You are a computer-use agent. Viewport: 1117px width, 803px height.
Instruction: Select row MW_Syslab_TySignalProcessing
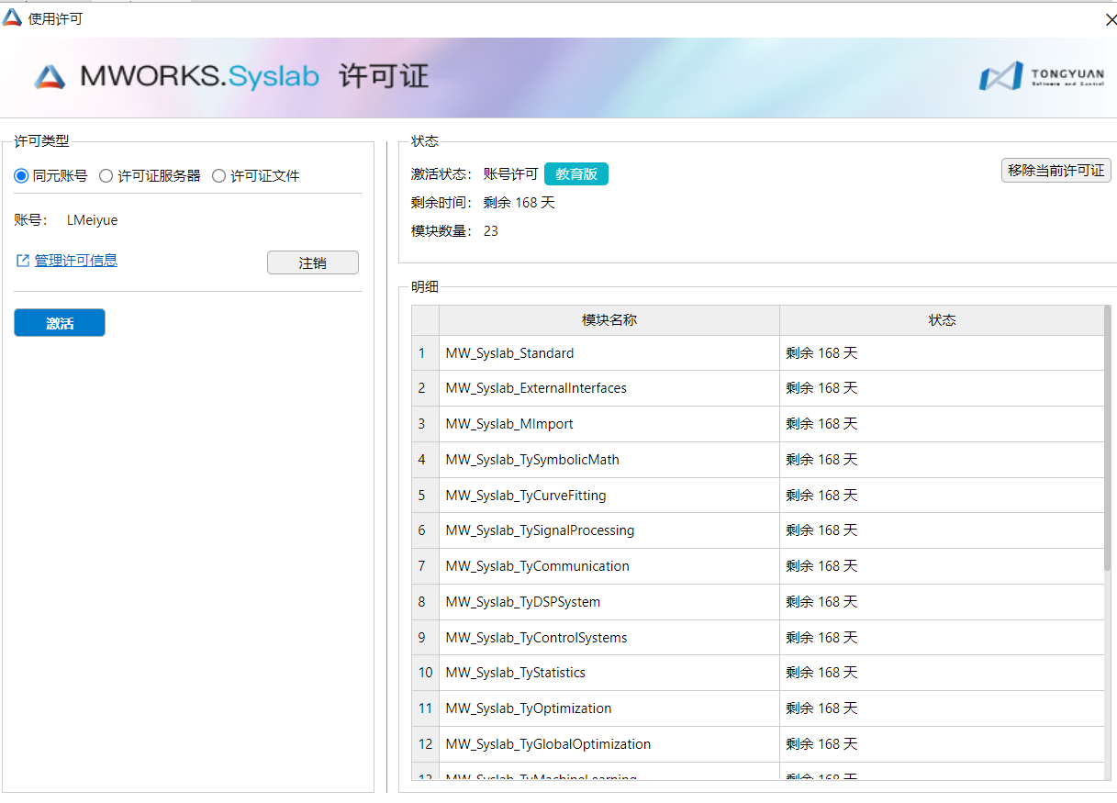(758, 530)
